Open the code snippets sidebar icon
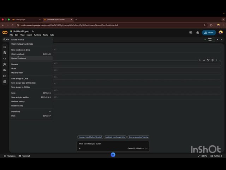The image size is (226, 170). 5,58
